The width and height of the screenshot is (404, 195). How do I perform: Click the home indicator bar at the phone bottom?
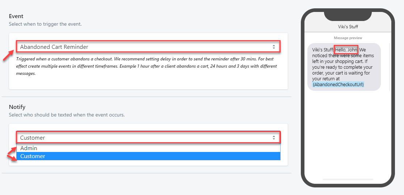click(348, 179)
